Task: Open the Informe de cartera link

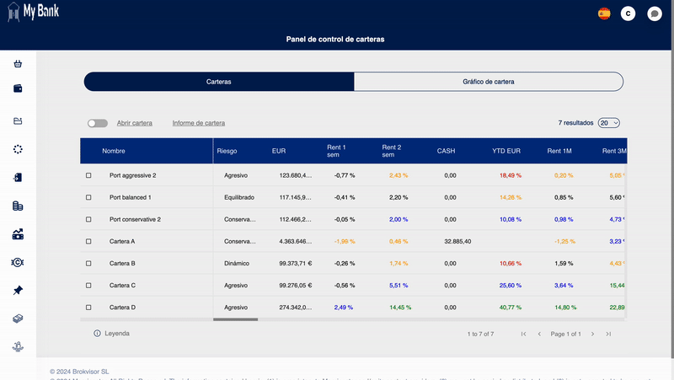Action: pos(198,123)
